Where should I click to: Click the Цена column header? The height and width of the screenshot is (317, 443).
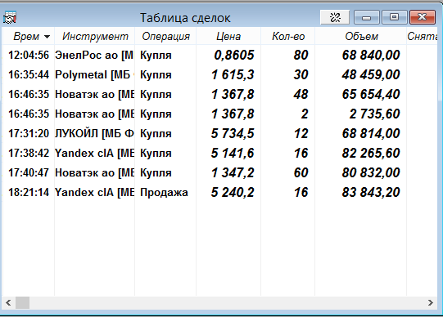(228, 36)
